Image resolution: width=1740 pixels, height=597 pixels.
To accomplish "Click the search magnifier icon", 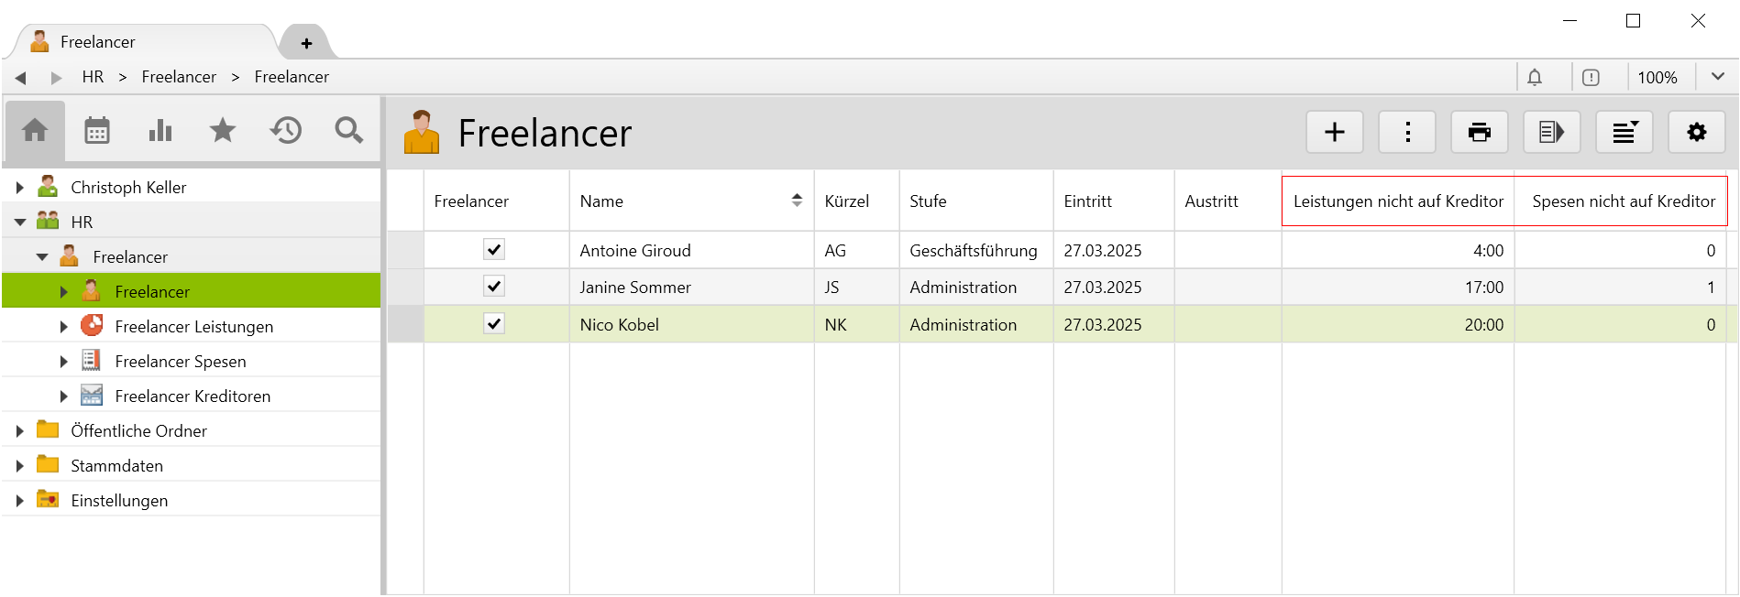I will point(348,131).
